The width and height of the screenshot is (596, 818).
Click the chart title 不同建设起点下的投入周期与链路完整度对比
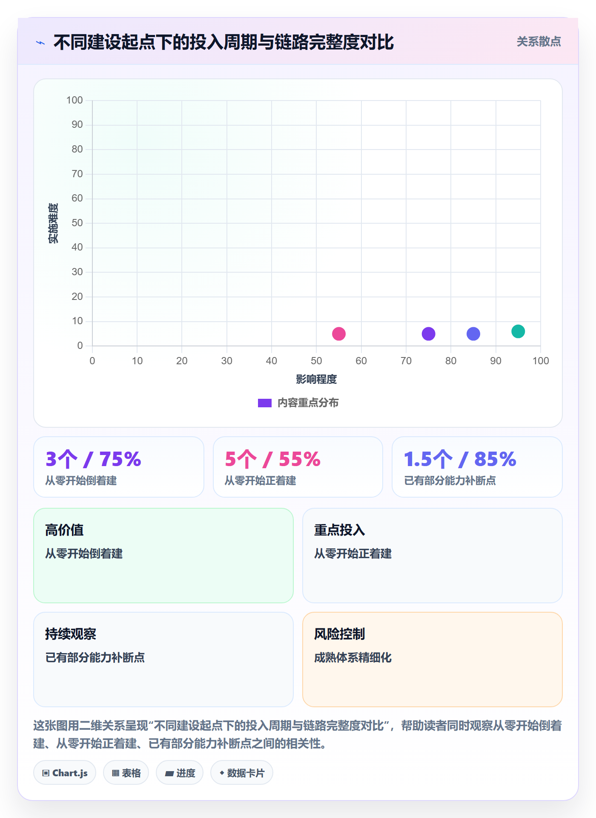pyautogui.click(x=223, y=42)
